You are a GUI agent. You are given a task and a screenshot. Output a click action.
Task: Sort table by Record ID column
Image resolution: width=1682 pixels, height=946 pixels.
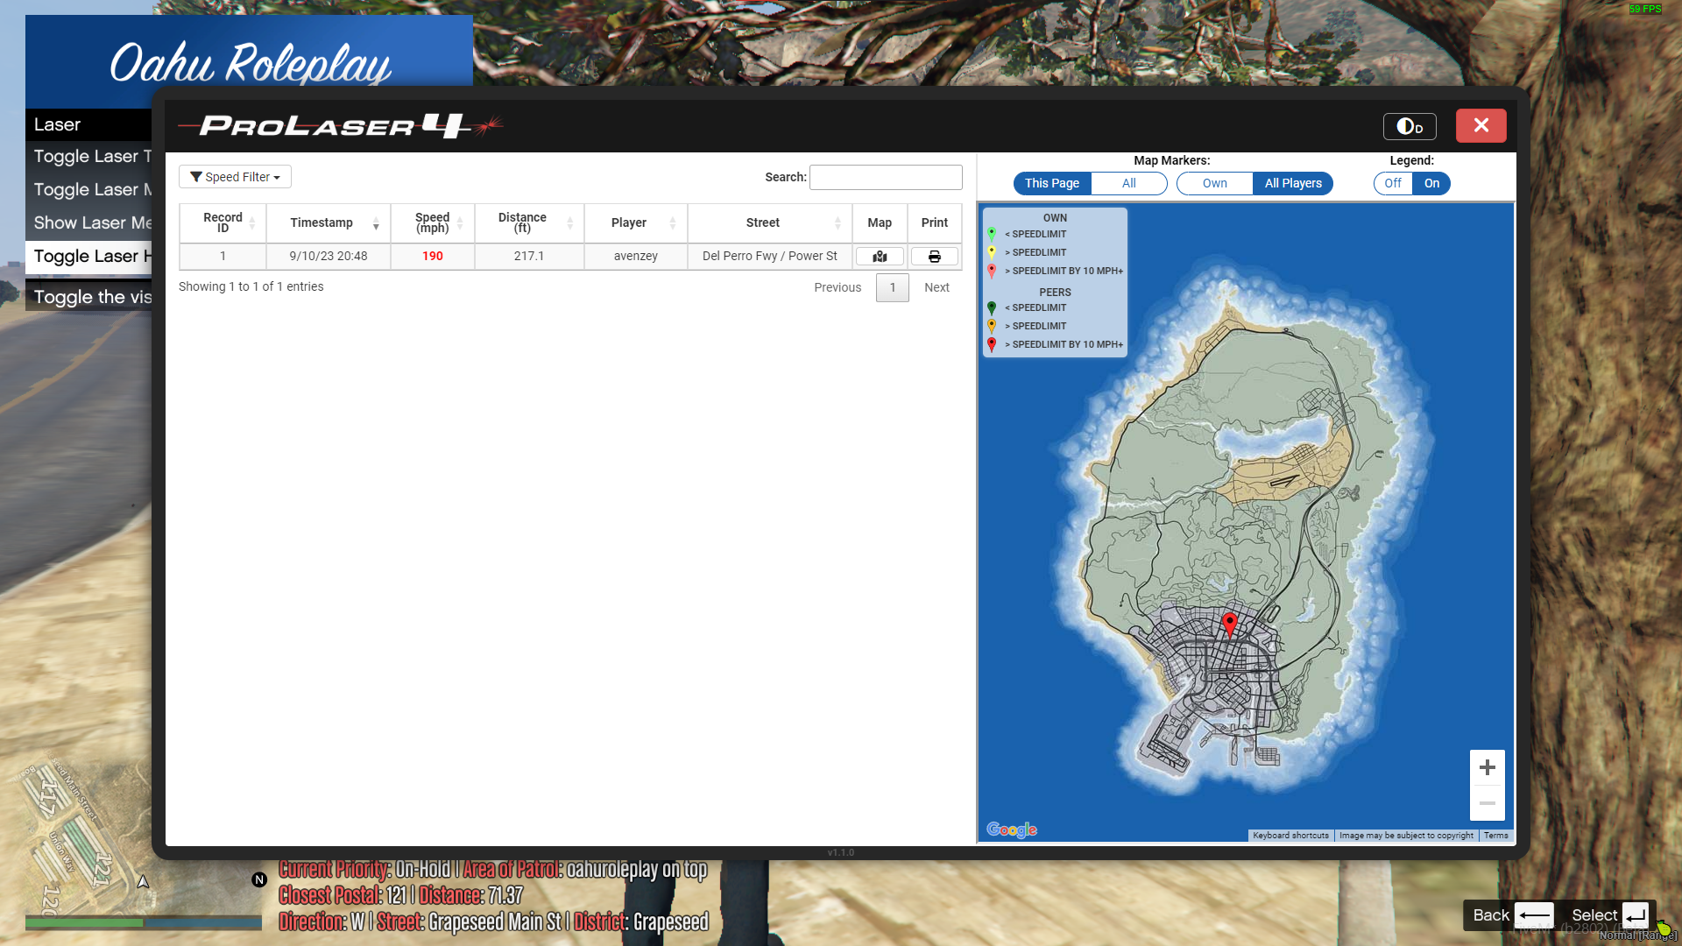(223, 222)
